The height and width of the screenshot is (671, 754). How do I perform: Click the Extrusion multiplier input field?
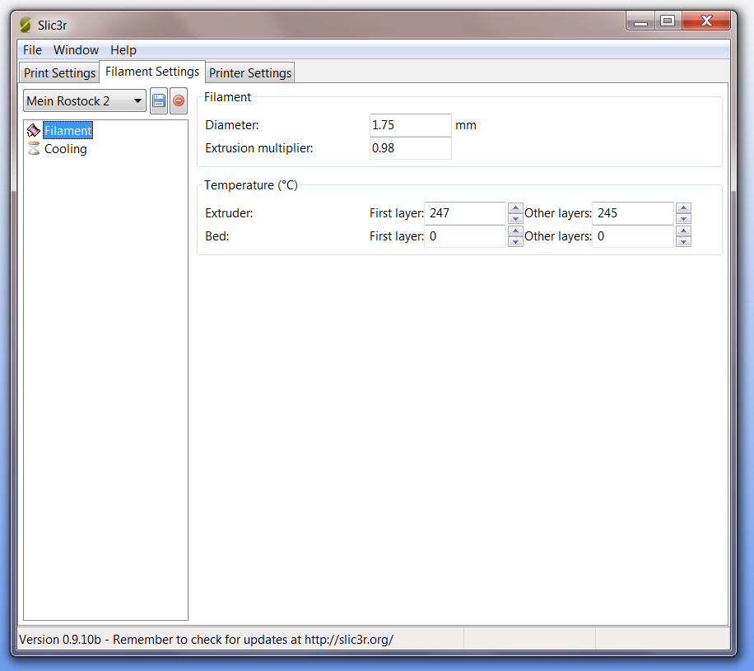(410, 148)
